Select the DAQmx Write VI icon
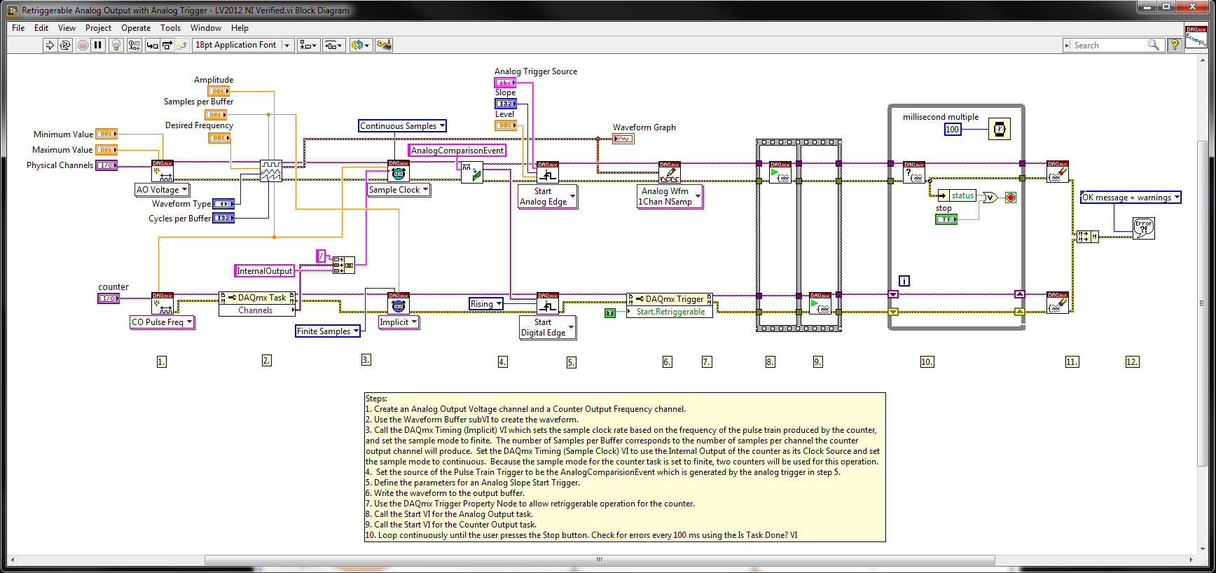Image resolution: width=1216 pixels, height=573 pixels. [670, 172]
